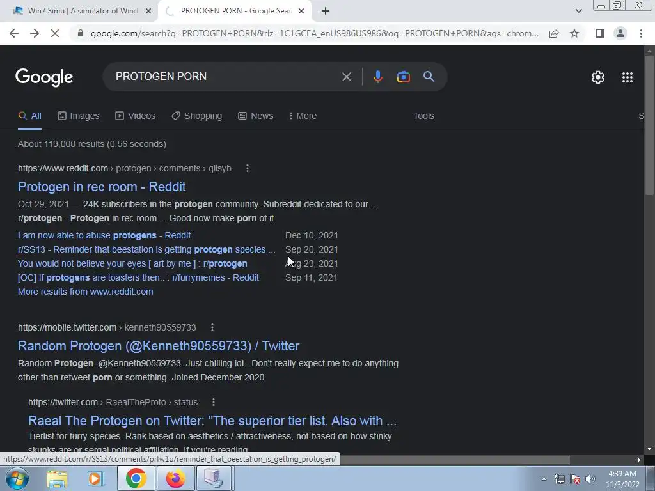Image resolution: width=655 pixels, height=491 pixels.
Task: Search by image with camera icon
Action: [x=403, y=77]
